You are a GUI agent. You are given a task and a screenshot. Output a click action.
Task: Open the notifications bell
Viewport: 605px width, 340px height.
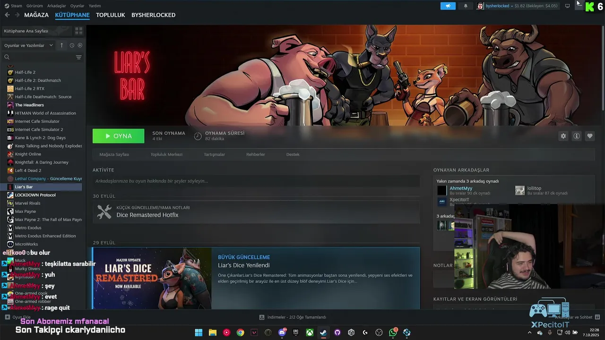(x=466, y=6)
